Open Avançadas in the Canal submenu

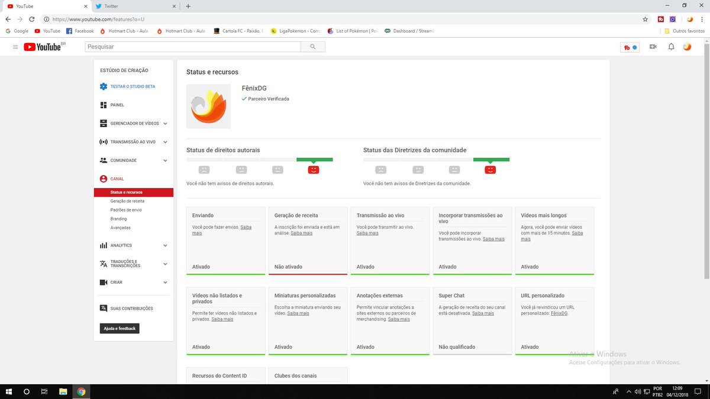pos(120,228)
